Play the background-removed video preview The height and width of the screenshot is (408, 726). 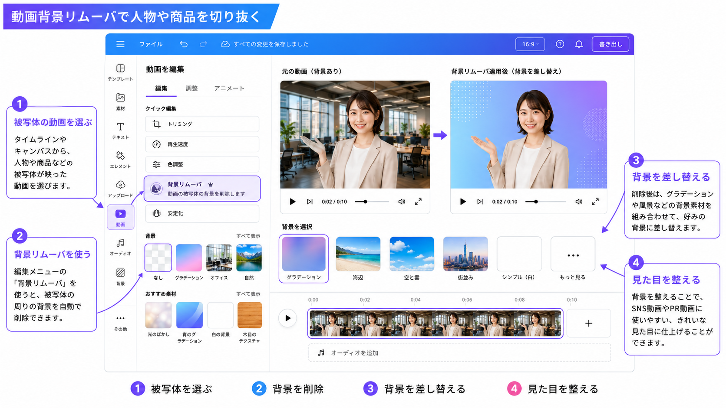[x=463, y=202]
